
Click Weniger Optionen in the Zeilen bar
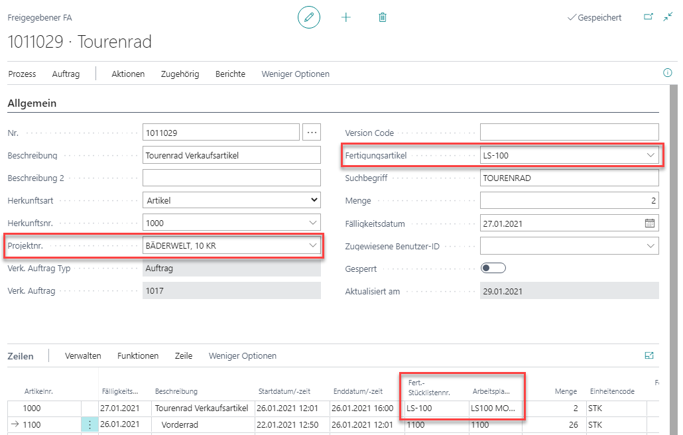coord(243,355)
